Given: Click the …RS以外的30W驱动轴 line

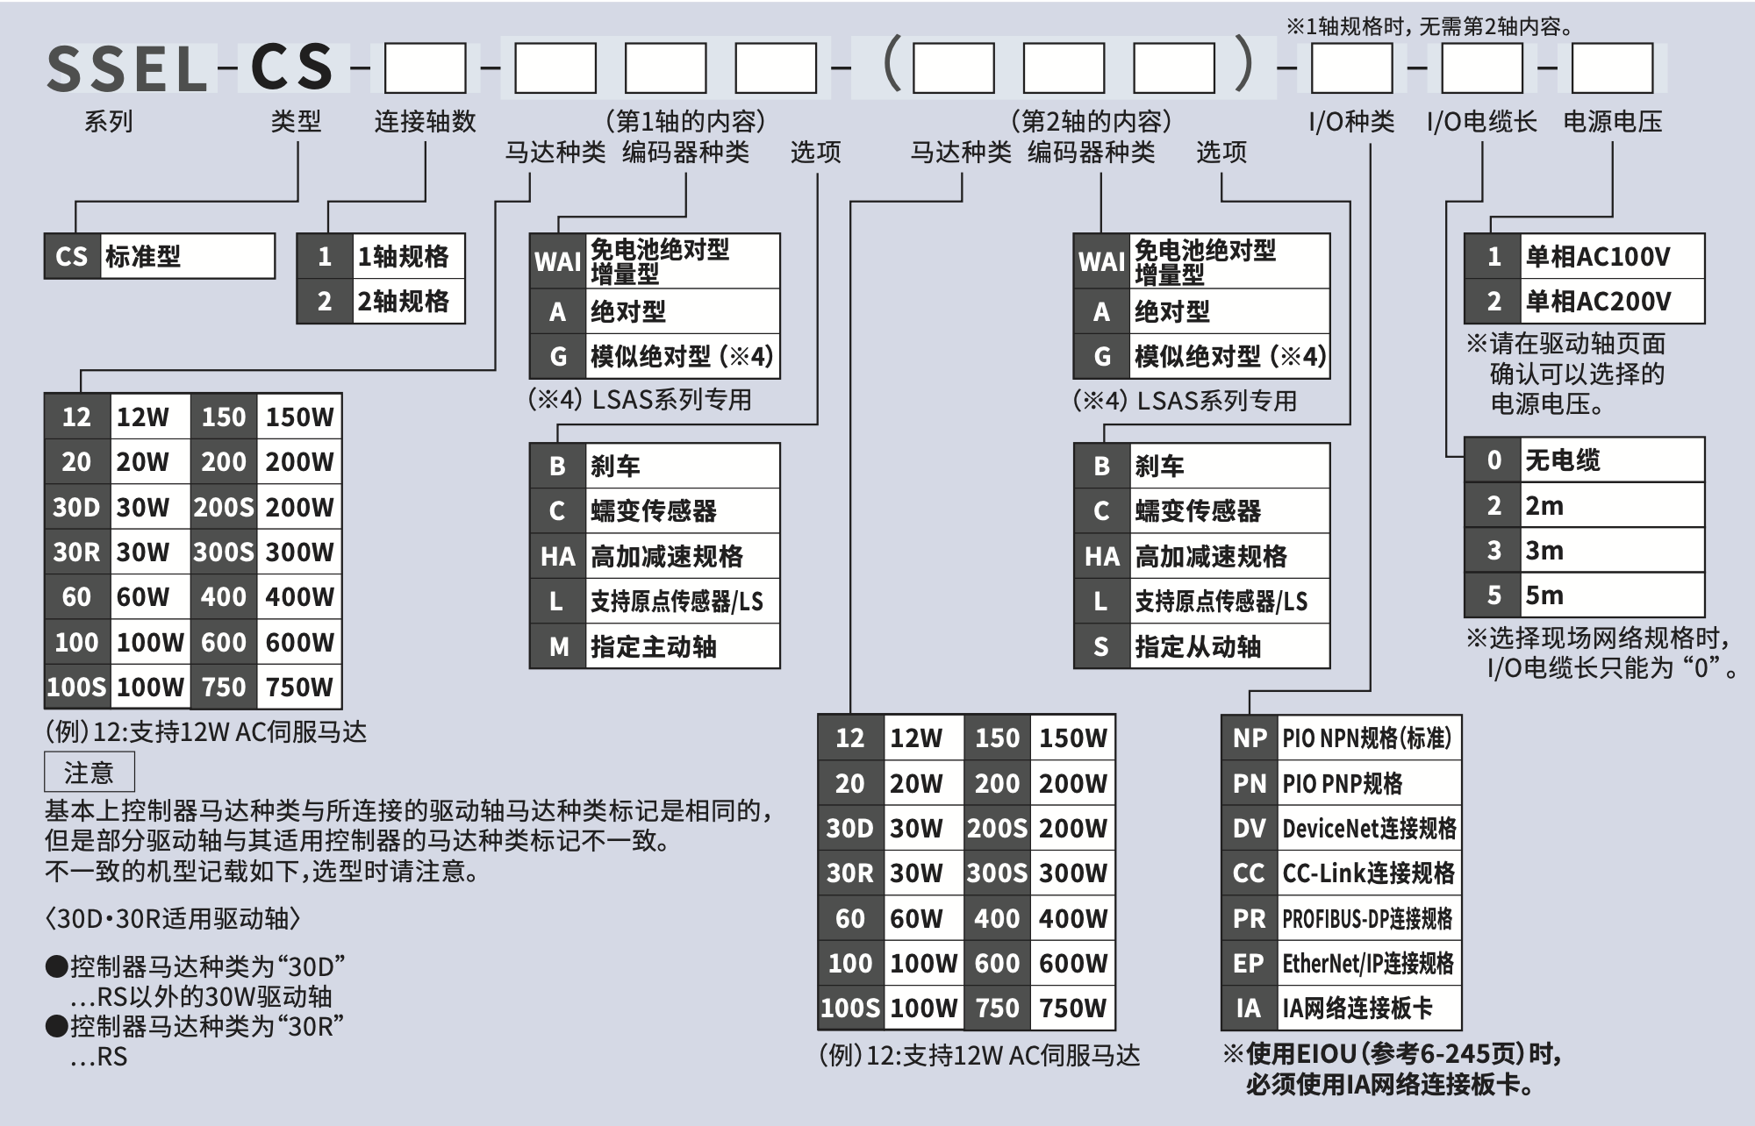Looking at the screenshot, I should pyautogui.click(x=201, y=996).
